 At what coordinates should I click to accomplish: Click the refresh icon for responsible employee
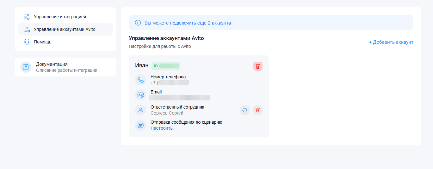pyautogui.click(x=244, y=110)
